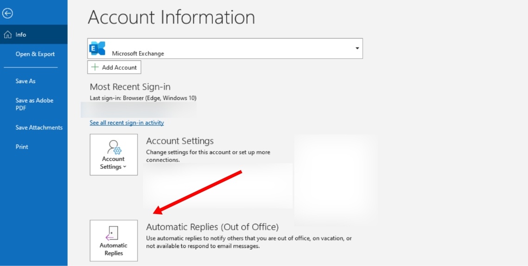Image resolution: width=528 pixels, height=266 pixels.
Task: Click the Automatic Replies door icon
Action: pos(113,233)
